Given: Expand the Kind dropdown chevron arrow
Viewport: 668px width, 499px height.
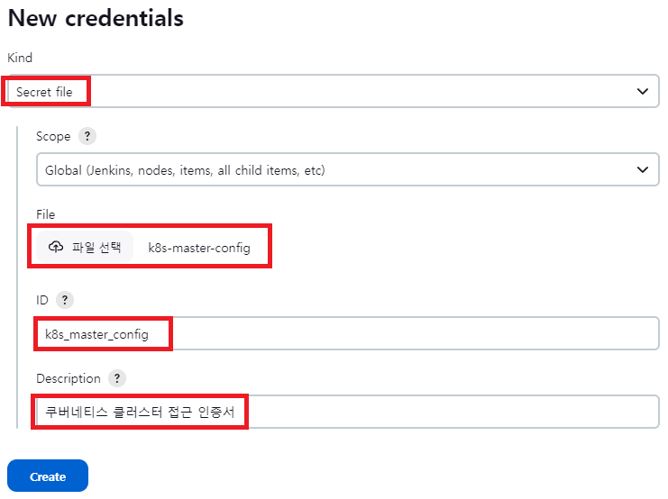Looking at the screenshot, I should 643,92.
